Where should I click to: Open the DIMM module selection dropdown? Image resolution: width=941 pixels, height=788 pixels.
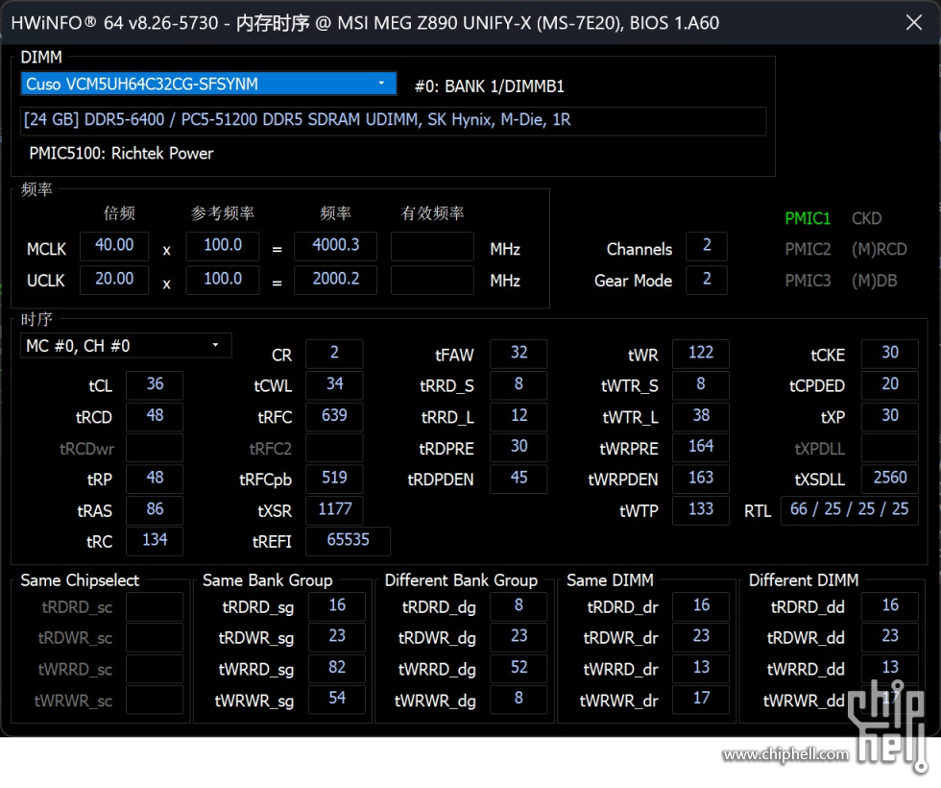[381, 84]
